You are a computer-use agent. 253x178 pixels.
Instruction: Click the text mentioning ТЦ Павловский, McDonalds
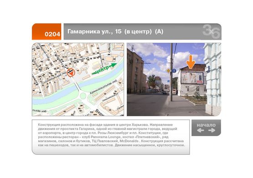pos(111,141)
